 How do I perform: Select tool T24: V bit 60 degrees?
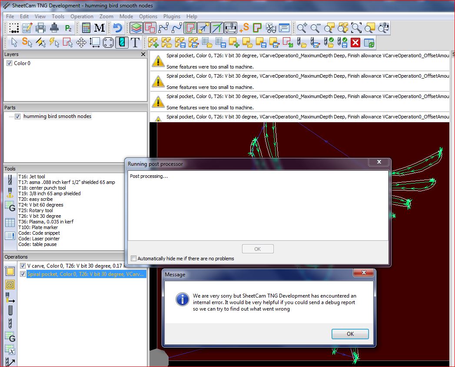click(x=40, y=205)
